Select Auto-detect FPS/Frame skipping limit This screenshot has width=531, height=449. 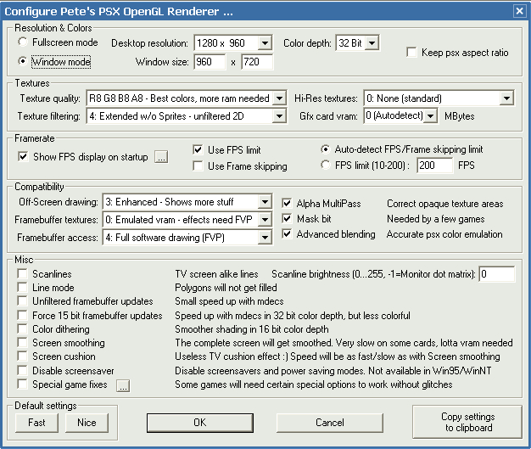[326, 149]
